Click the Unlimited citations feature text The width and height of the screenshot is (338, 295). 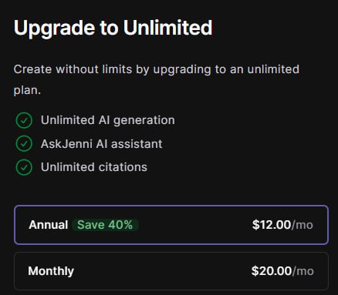point(94,167)
